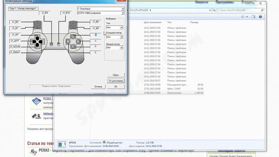This screenshot has height=157, width=279.
Task: Open the NNNesterJ link on the web page
Action: pyautogui.click(x=48, y=114)
